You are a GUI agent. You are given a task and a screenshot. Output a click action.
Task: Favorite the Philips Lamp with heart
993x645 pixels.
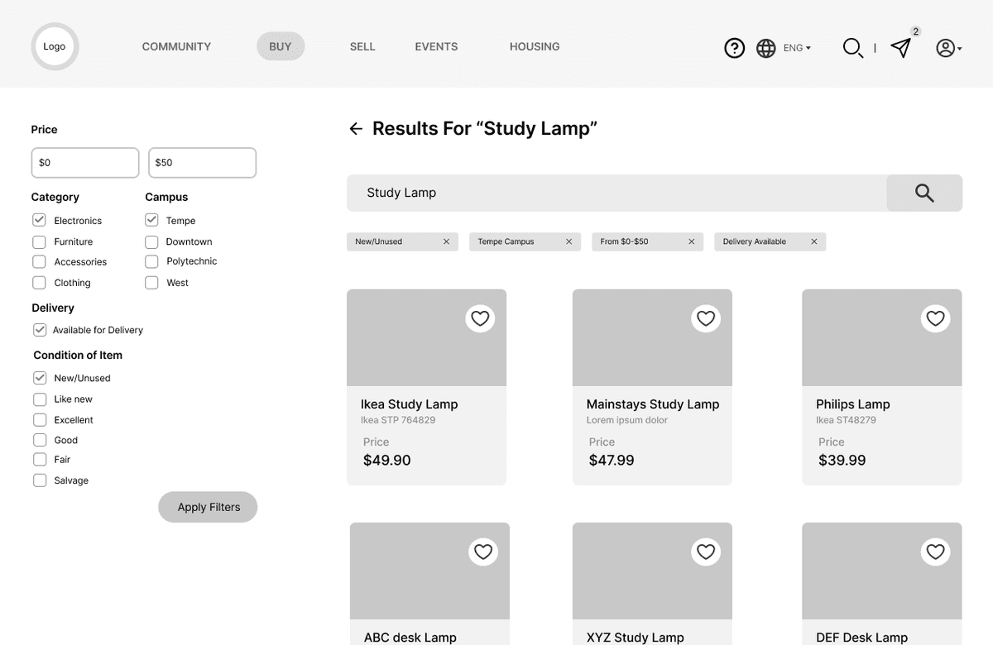935,318
